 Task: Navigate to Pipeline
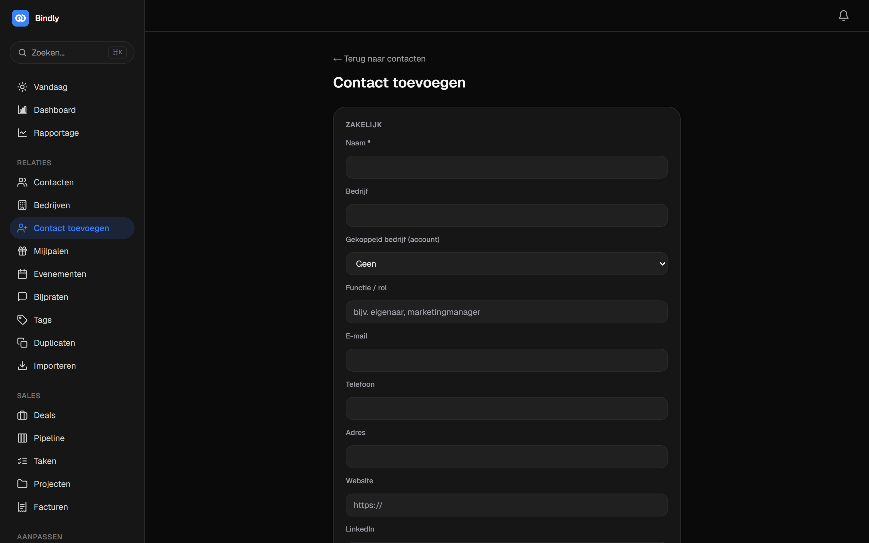tap(72, 438)
